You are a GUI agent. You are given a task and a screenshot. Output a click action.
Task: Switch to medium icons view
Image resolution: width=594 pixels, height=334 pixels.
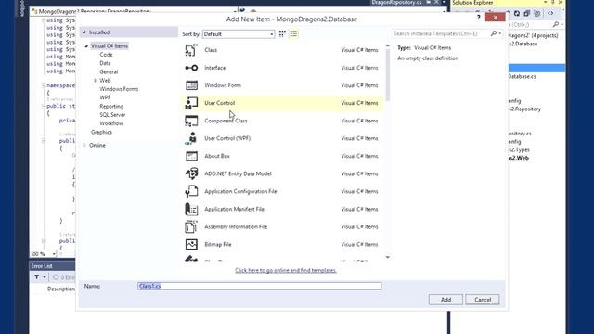coord(282,34)
